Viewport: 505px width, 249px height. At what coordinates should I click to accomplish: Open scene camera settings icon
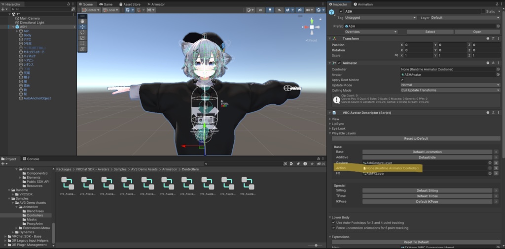tap(310, 10)
